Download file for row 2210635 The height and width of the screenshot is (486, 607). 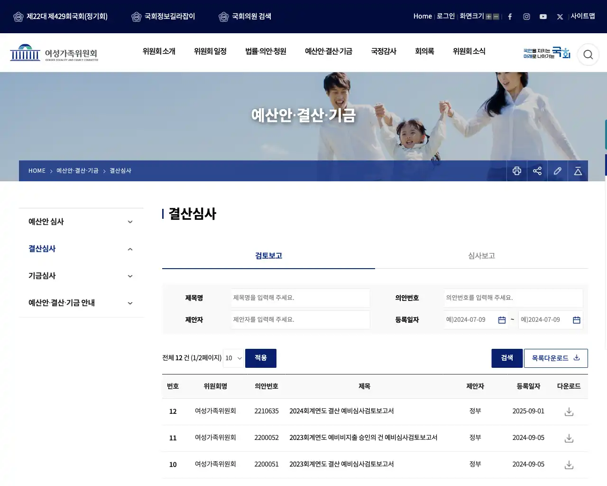569,411
